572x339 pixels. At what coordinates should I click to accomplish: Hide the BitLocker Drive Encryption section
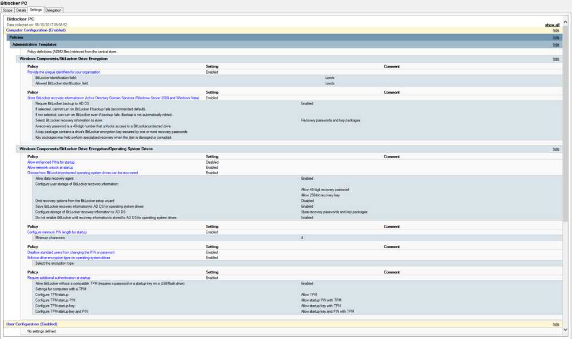tap(555, 59)
